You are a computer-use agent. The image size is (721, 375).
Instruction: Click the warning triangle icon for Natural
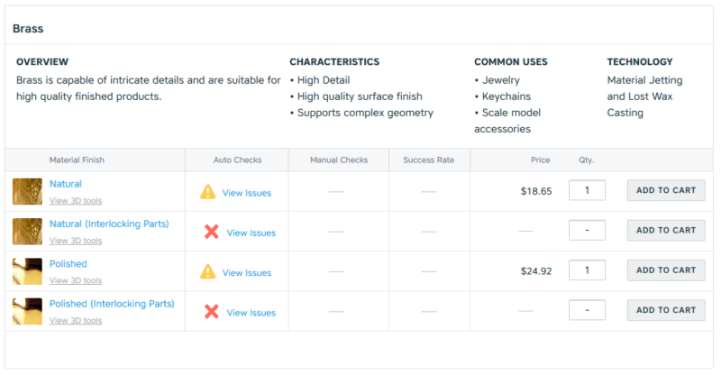[x=208, y=192]
